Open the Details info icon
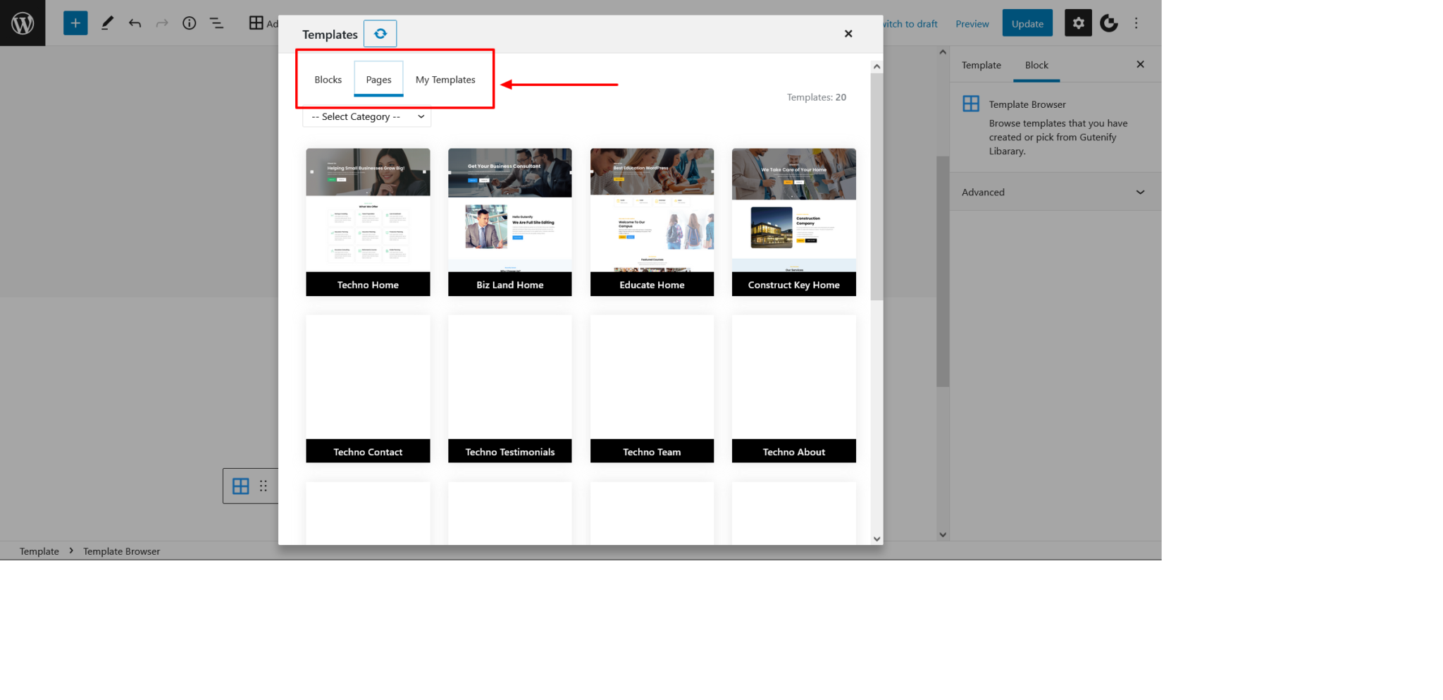Screen dimensions: 1443x700 coord(189,23)
